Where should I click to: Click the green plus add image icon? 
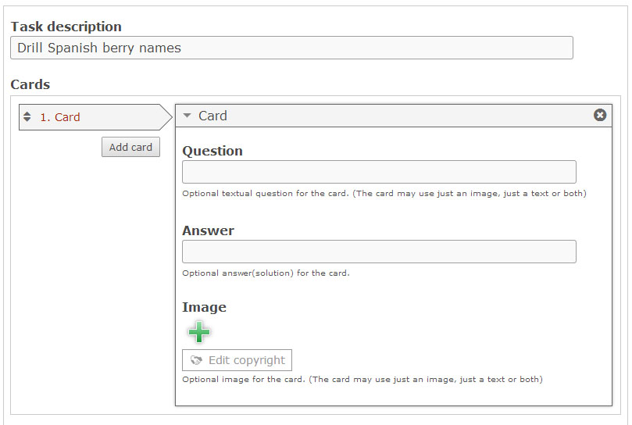point(198,332)
